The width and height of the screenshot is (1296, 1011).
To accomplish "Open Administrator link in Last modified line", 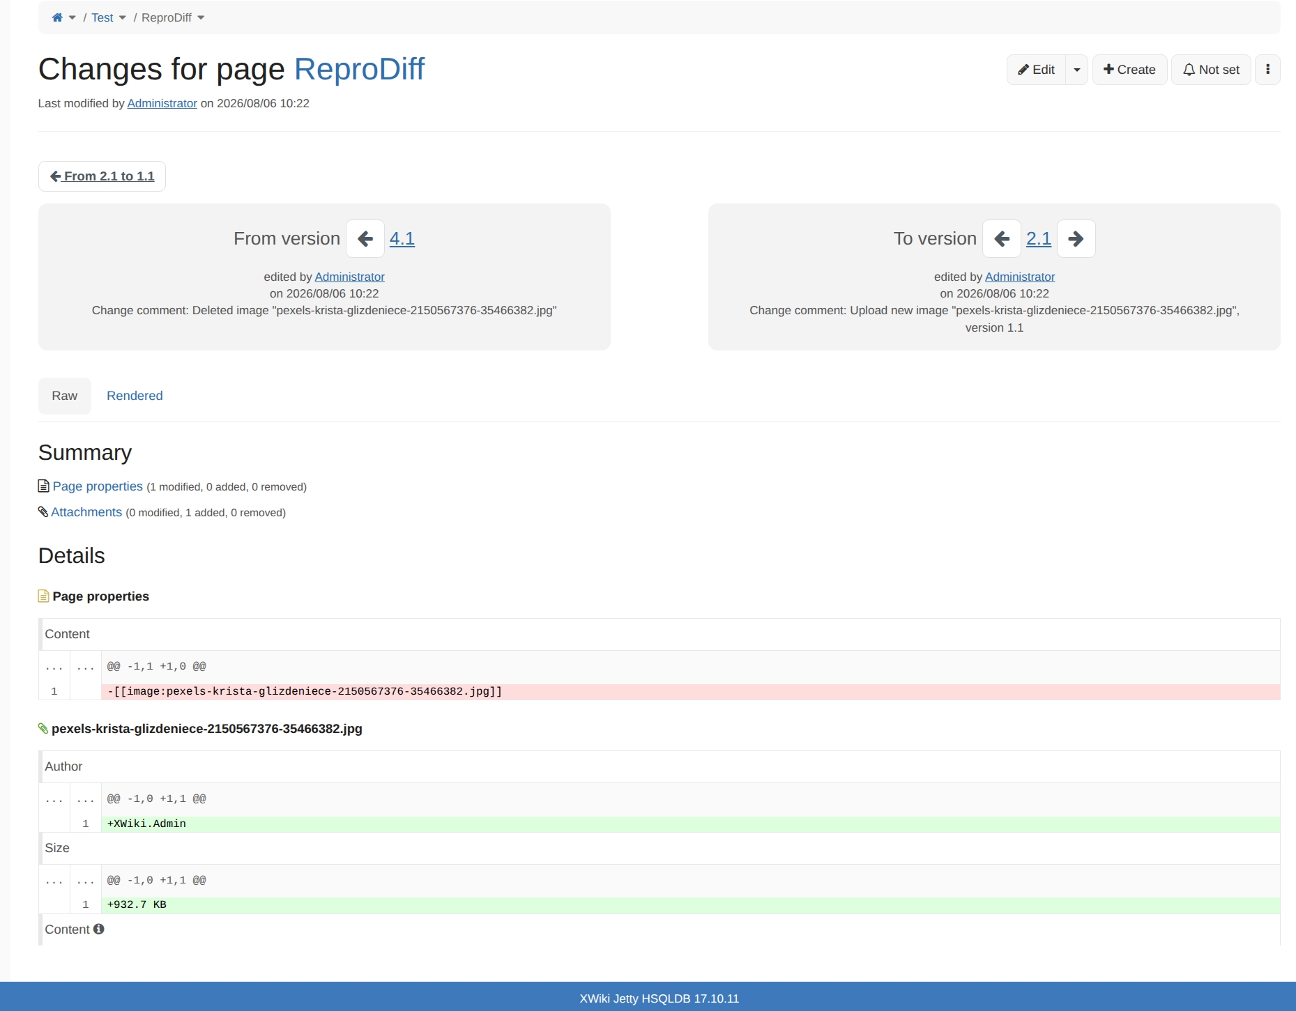I will 162,103.
